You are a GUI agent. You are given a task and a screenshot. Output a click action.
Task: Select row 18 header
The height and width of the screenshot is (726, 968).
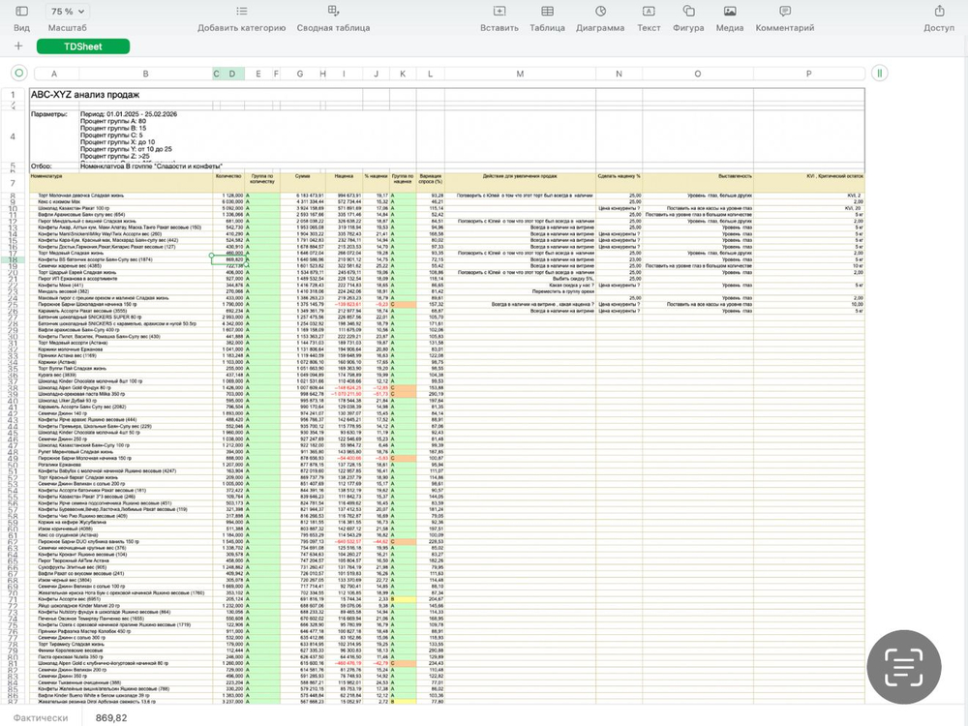point(13,260)
